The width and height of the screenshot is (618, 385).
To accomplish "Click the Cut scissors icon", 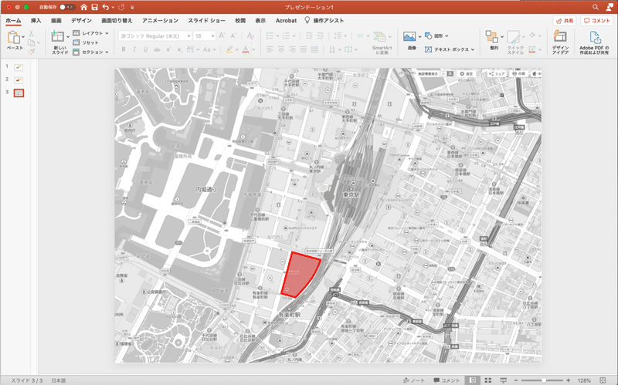I will [31, 34].
